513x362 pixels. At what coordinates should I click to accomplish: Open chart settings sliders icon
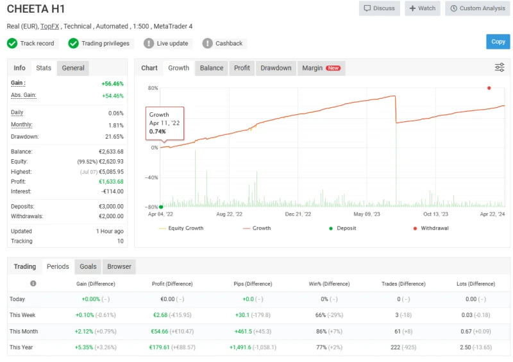pos(500,68)
